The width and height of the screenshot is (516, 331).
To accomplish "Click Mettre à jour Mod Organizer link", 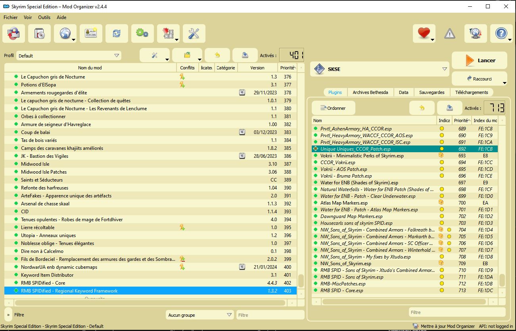I will pyautogui.click(x=448, y=326).
